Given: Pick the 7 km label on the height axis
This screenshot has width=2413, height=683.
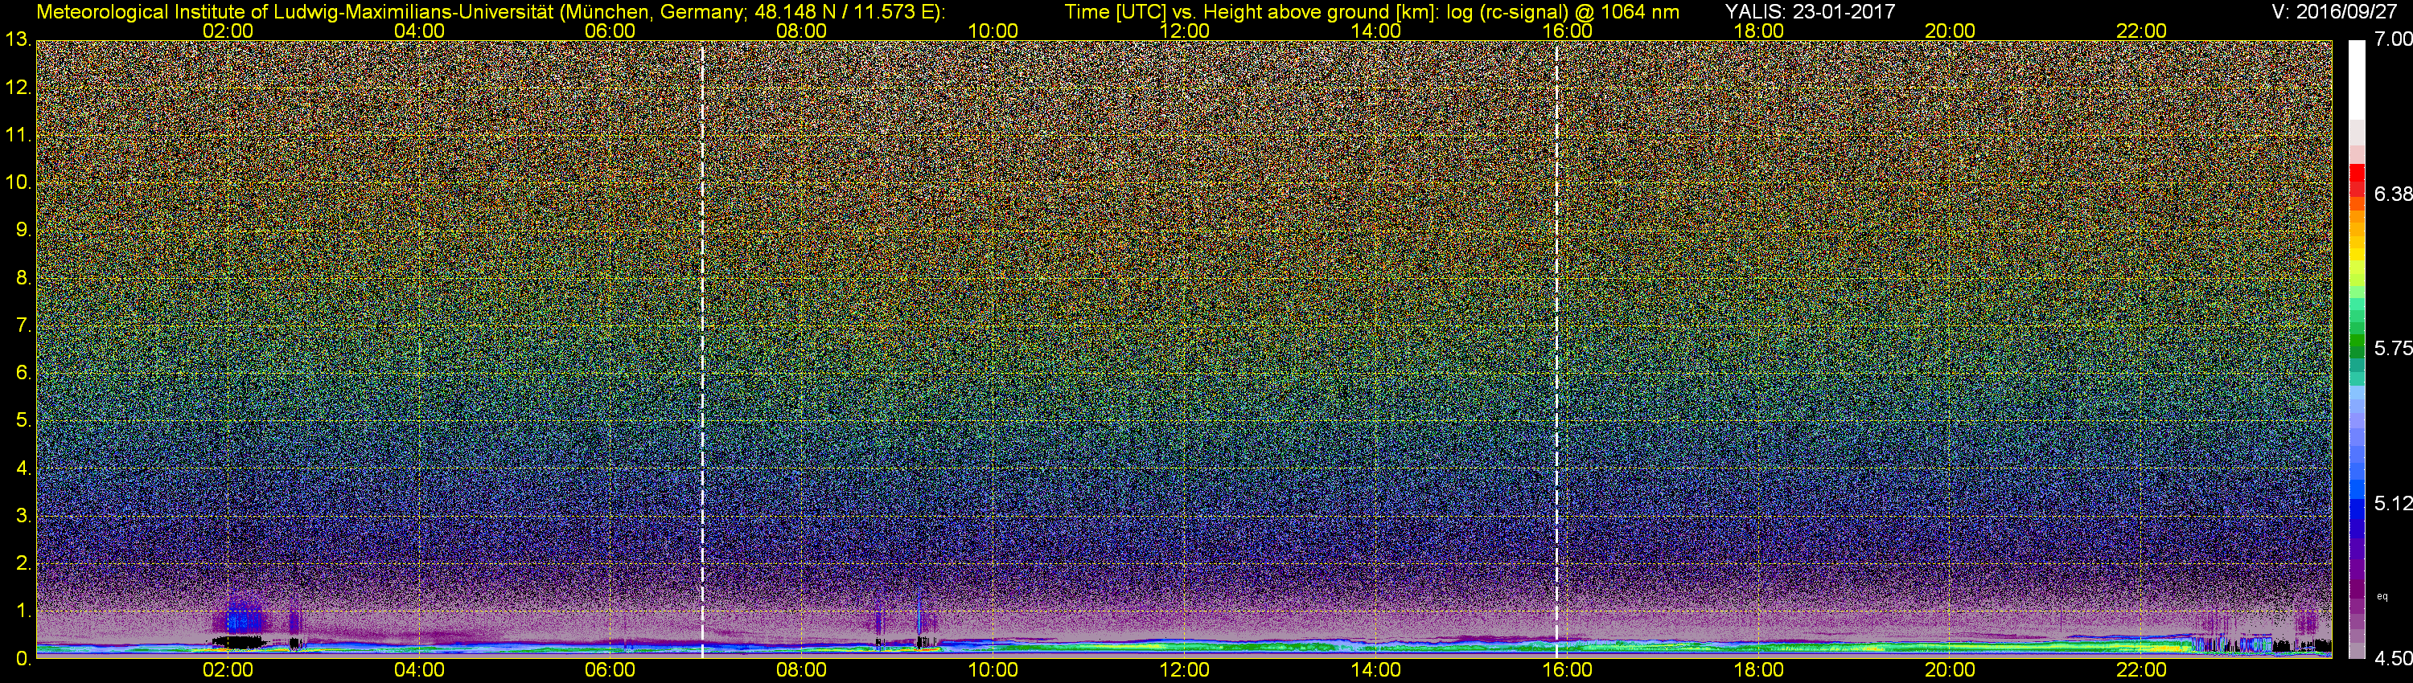Looking at the screenshot, I should pyautogui.click(x=23, y=325).
